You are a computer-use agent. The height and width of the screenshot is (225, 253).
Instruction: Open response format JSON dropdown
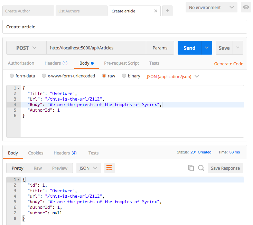[x=88, y=168]
